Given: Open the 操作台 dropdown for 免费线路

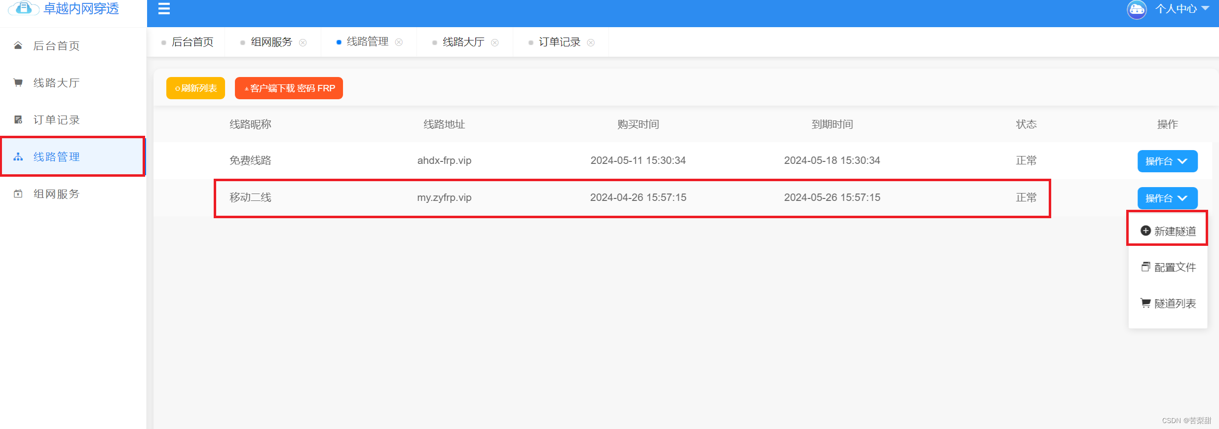Looking at the screenshot, I should point(1167,161).
